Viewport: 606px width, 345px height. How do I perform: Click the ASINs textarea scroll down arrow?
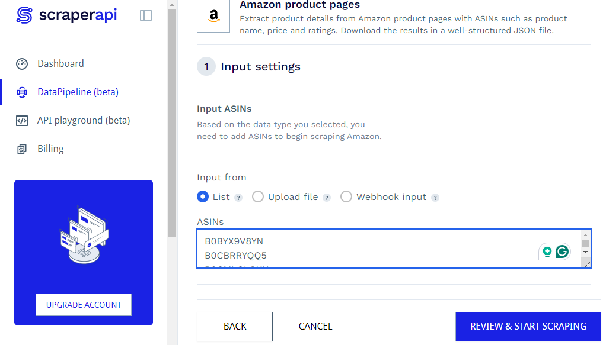coord(585,252)
